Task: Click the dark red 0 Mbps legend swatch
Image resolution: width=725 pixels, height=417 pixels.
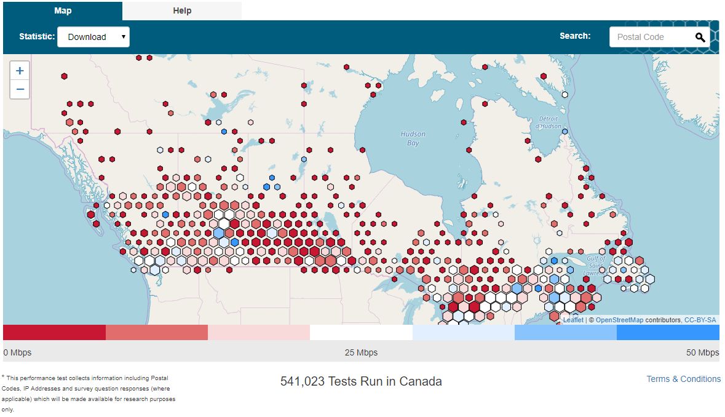Action: (54, 332)
